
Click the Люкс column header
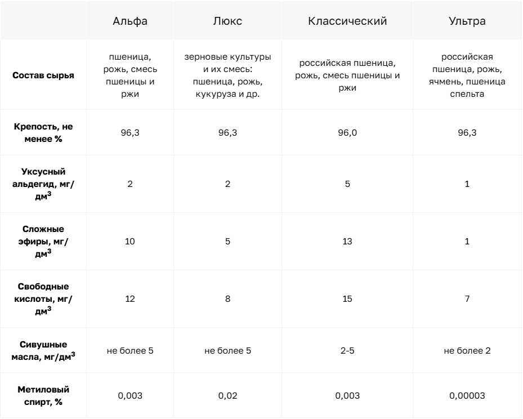[x=227, y=21]
